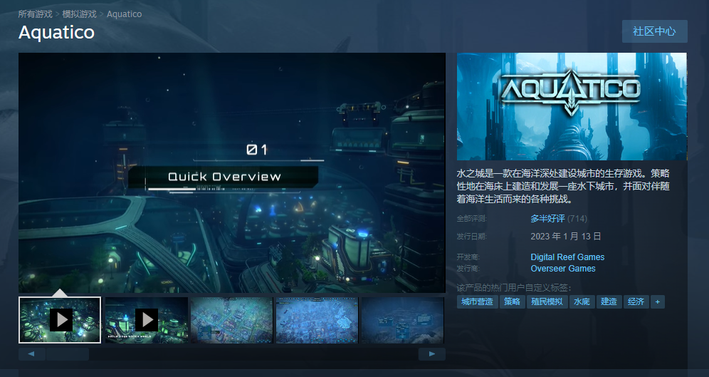Select the 殖民模拟 tag
709x377 pixels.
(547, 301)
